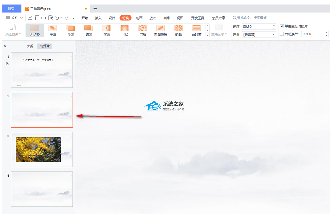The image size is (330, 214).
Task: Open the 开始 ribbon tab
Action: point(85,18)
